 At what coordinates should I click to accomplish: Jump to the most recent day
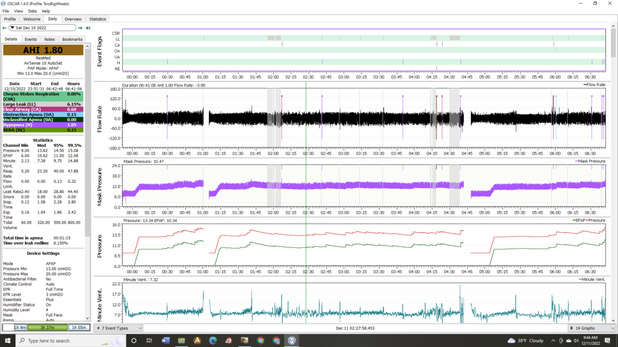(x=88, y=28)
